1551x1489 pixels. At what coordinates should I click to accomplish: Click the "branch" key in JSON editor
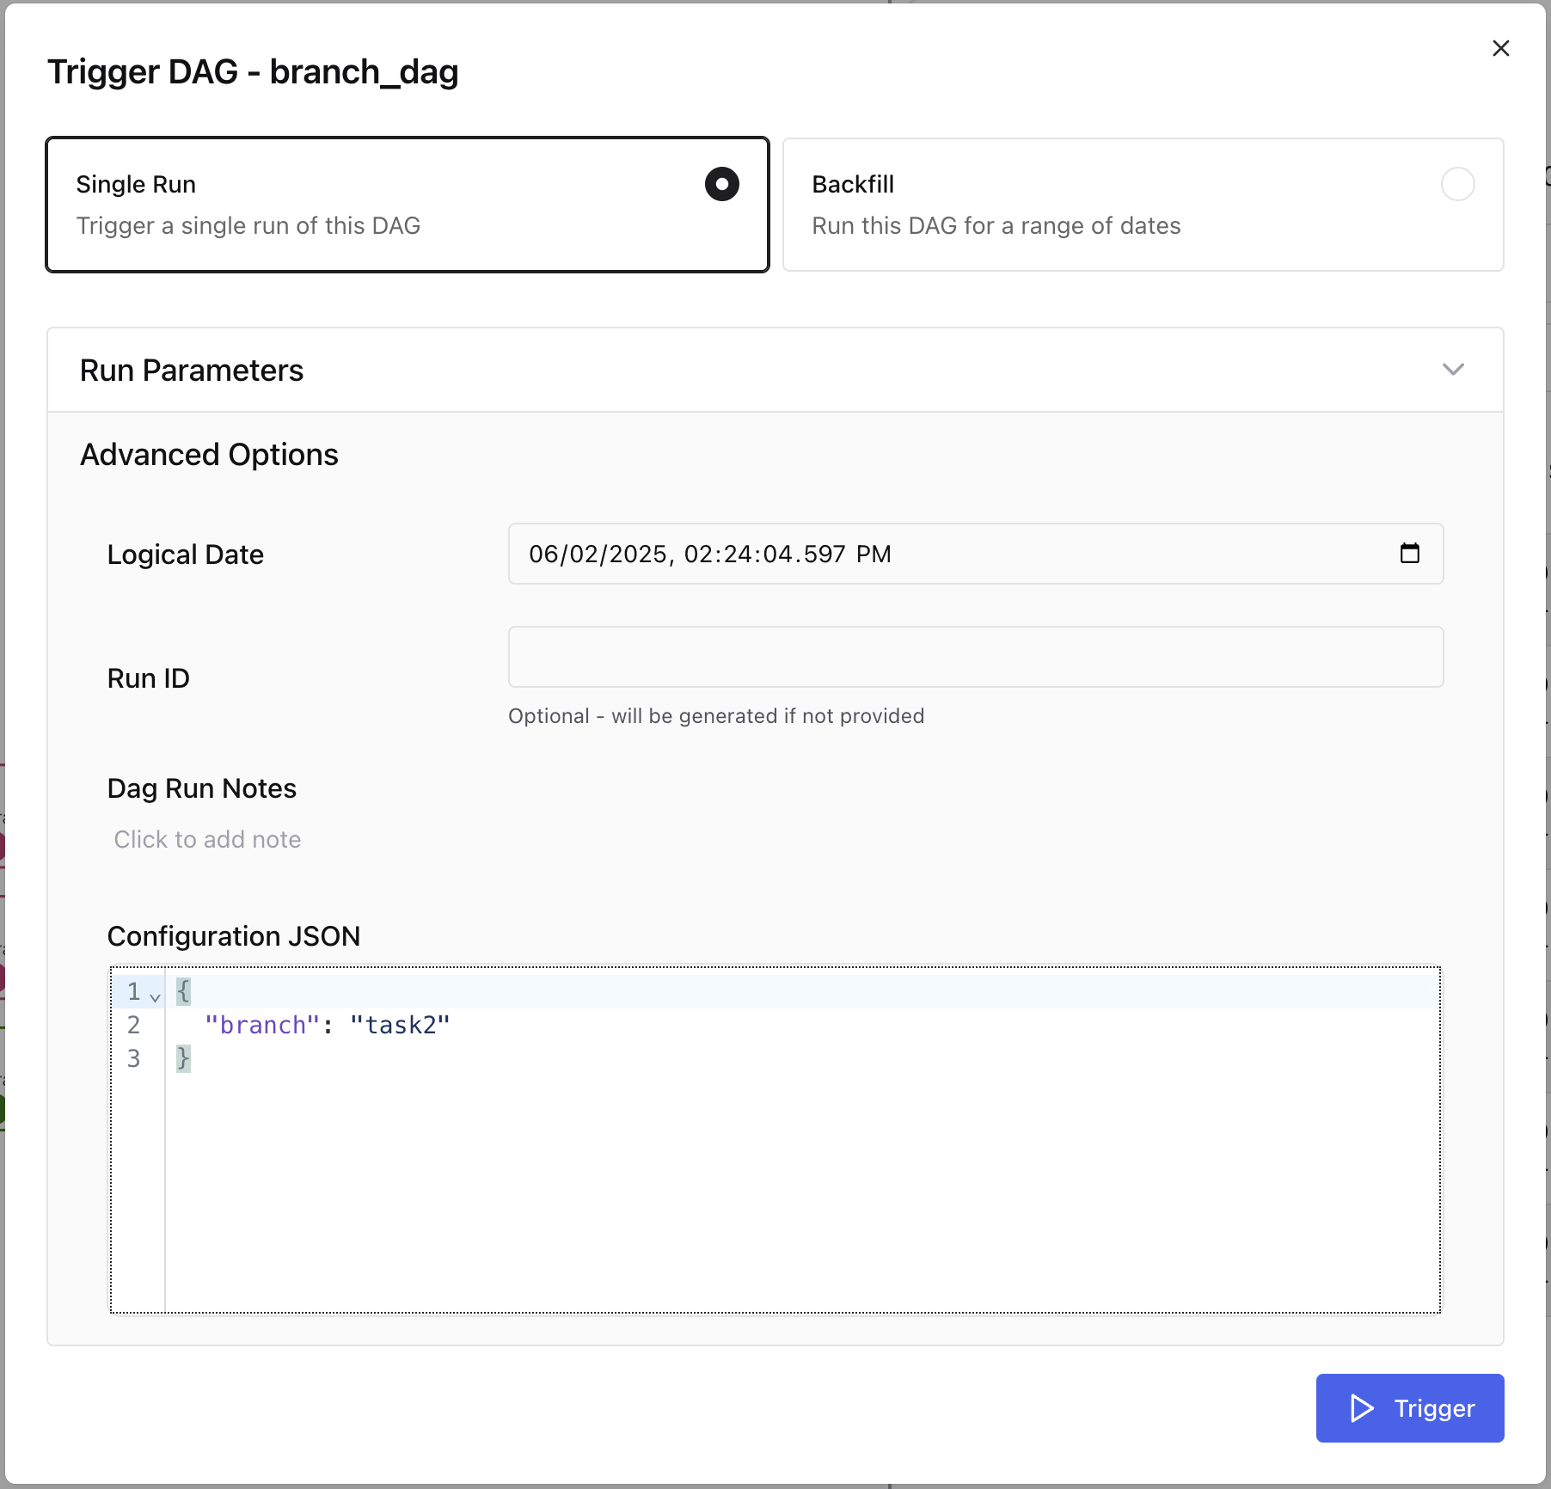click(261, 1025)
